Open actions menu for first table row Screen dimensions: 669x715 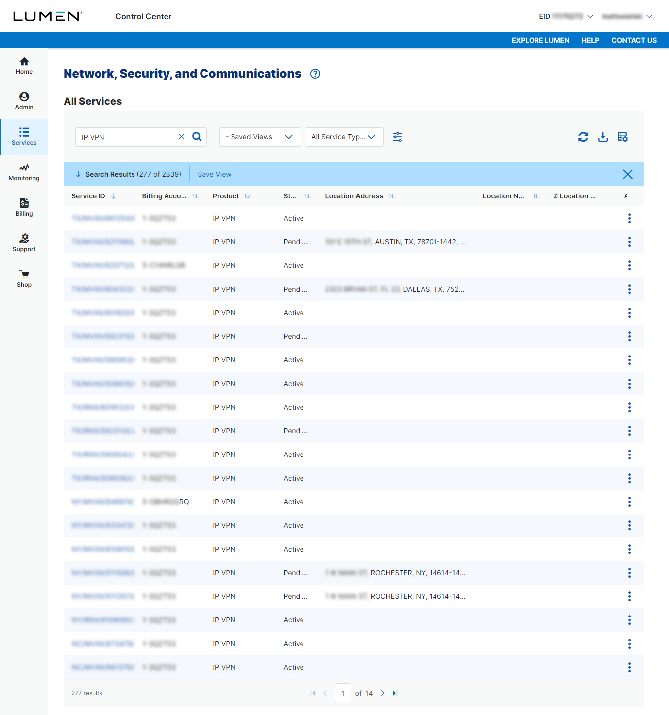coord(629,218)
